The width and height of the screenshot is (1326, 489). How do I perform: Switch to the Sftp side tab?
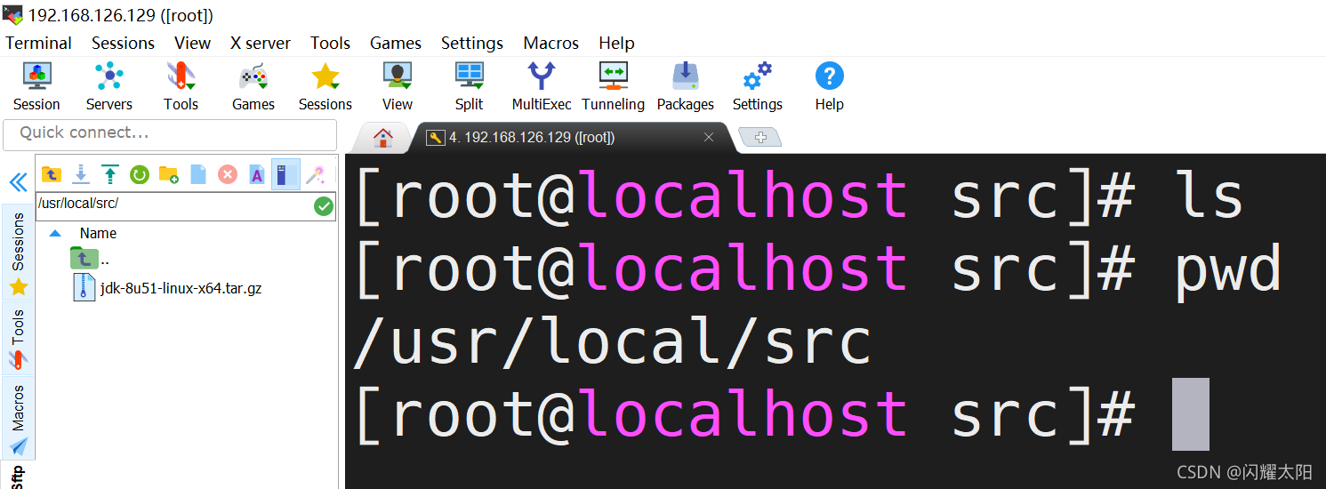18,477
